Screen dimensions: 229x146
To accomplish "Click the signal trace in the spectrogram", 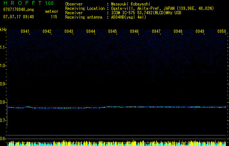I will coord(117,107).
